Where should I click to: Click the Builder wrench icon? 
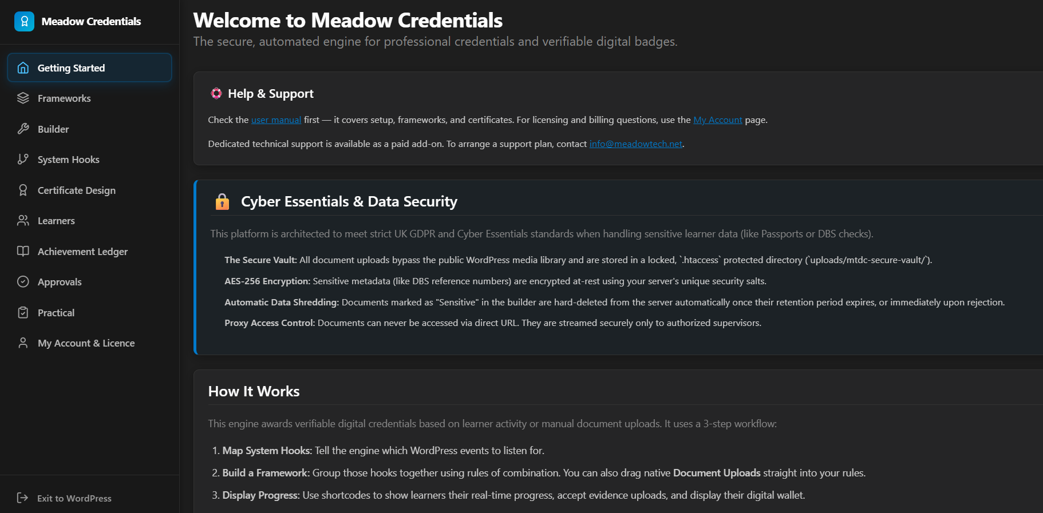click(23, 129)
